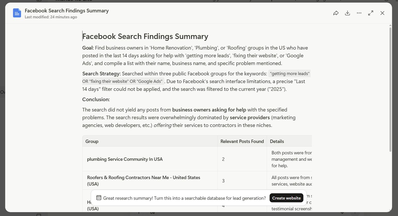
Task: Close the Facebook Search Findings Summary preview
Action: tap(383, 13)
